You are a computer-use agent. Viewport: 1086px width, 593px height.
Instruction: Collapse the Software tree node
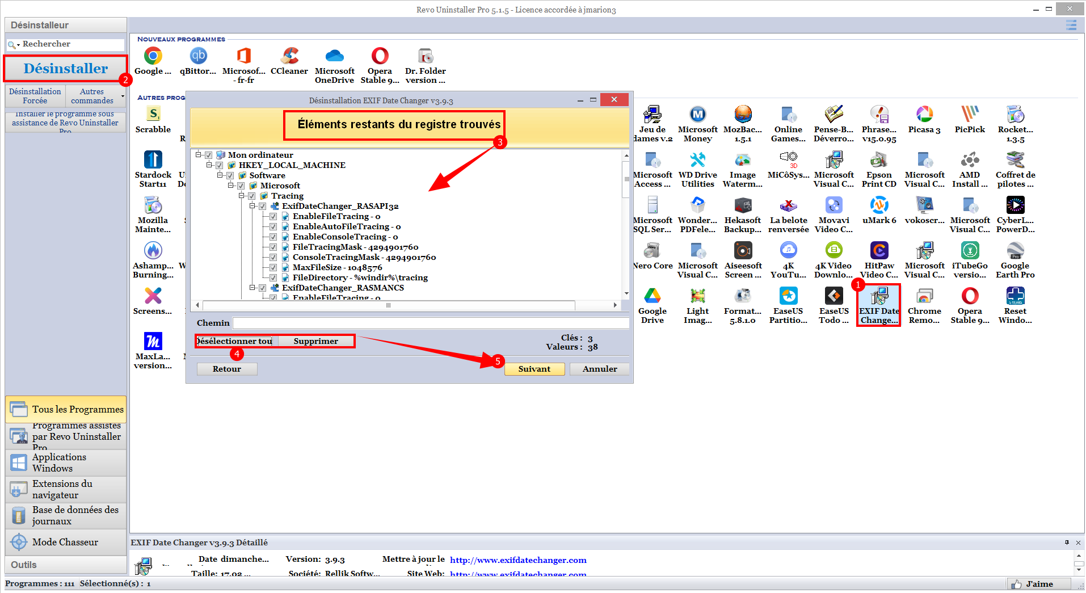click(x=220, y=175)
